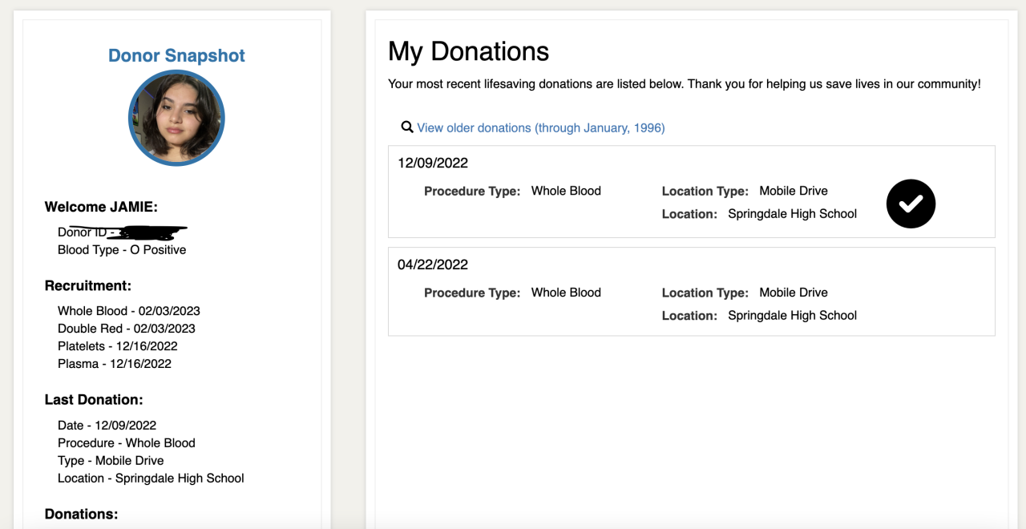
Task: Click the Donor Snapshot heading
Action: pyautogui.click(x=176, y=55)
